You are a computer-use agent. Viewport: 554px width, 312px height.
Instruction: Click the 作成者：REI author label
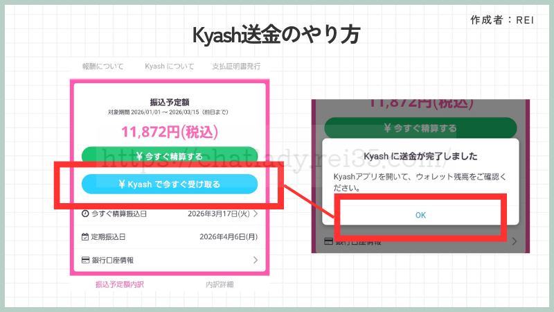[502, 20]
